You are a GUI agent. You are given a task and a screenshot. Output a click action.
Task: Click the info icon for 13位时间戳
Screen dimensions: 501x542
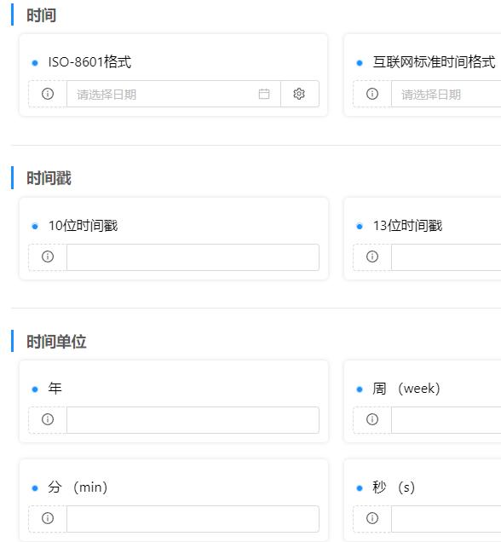(x=372, y=257)
